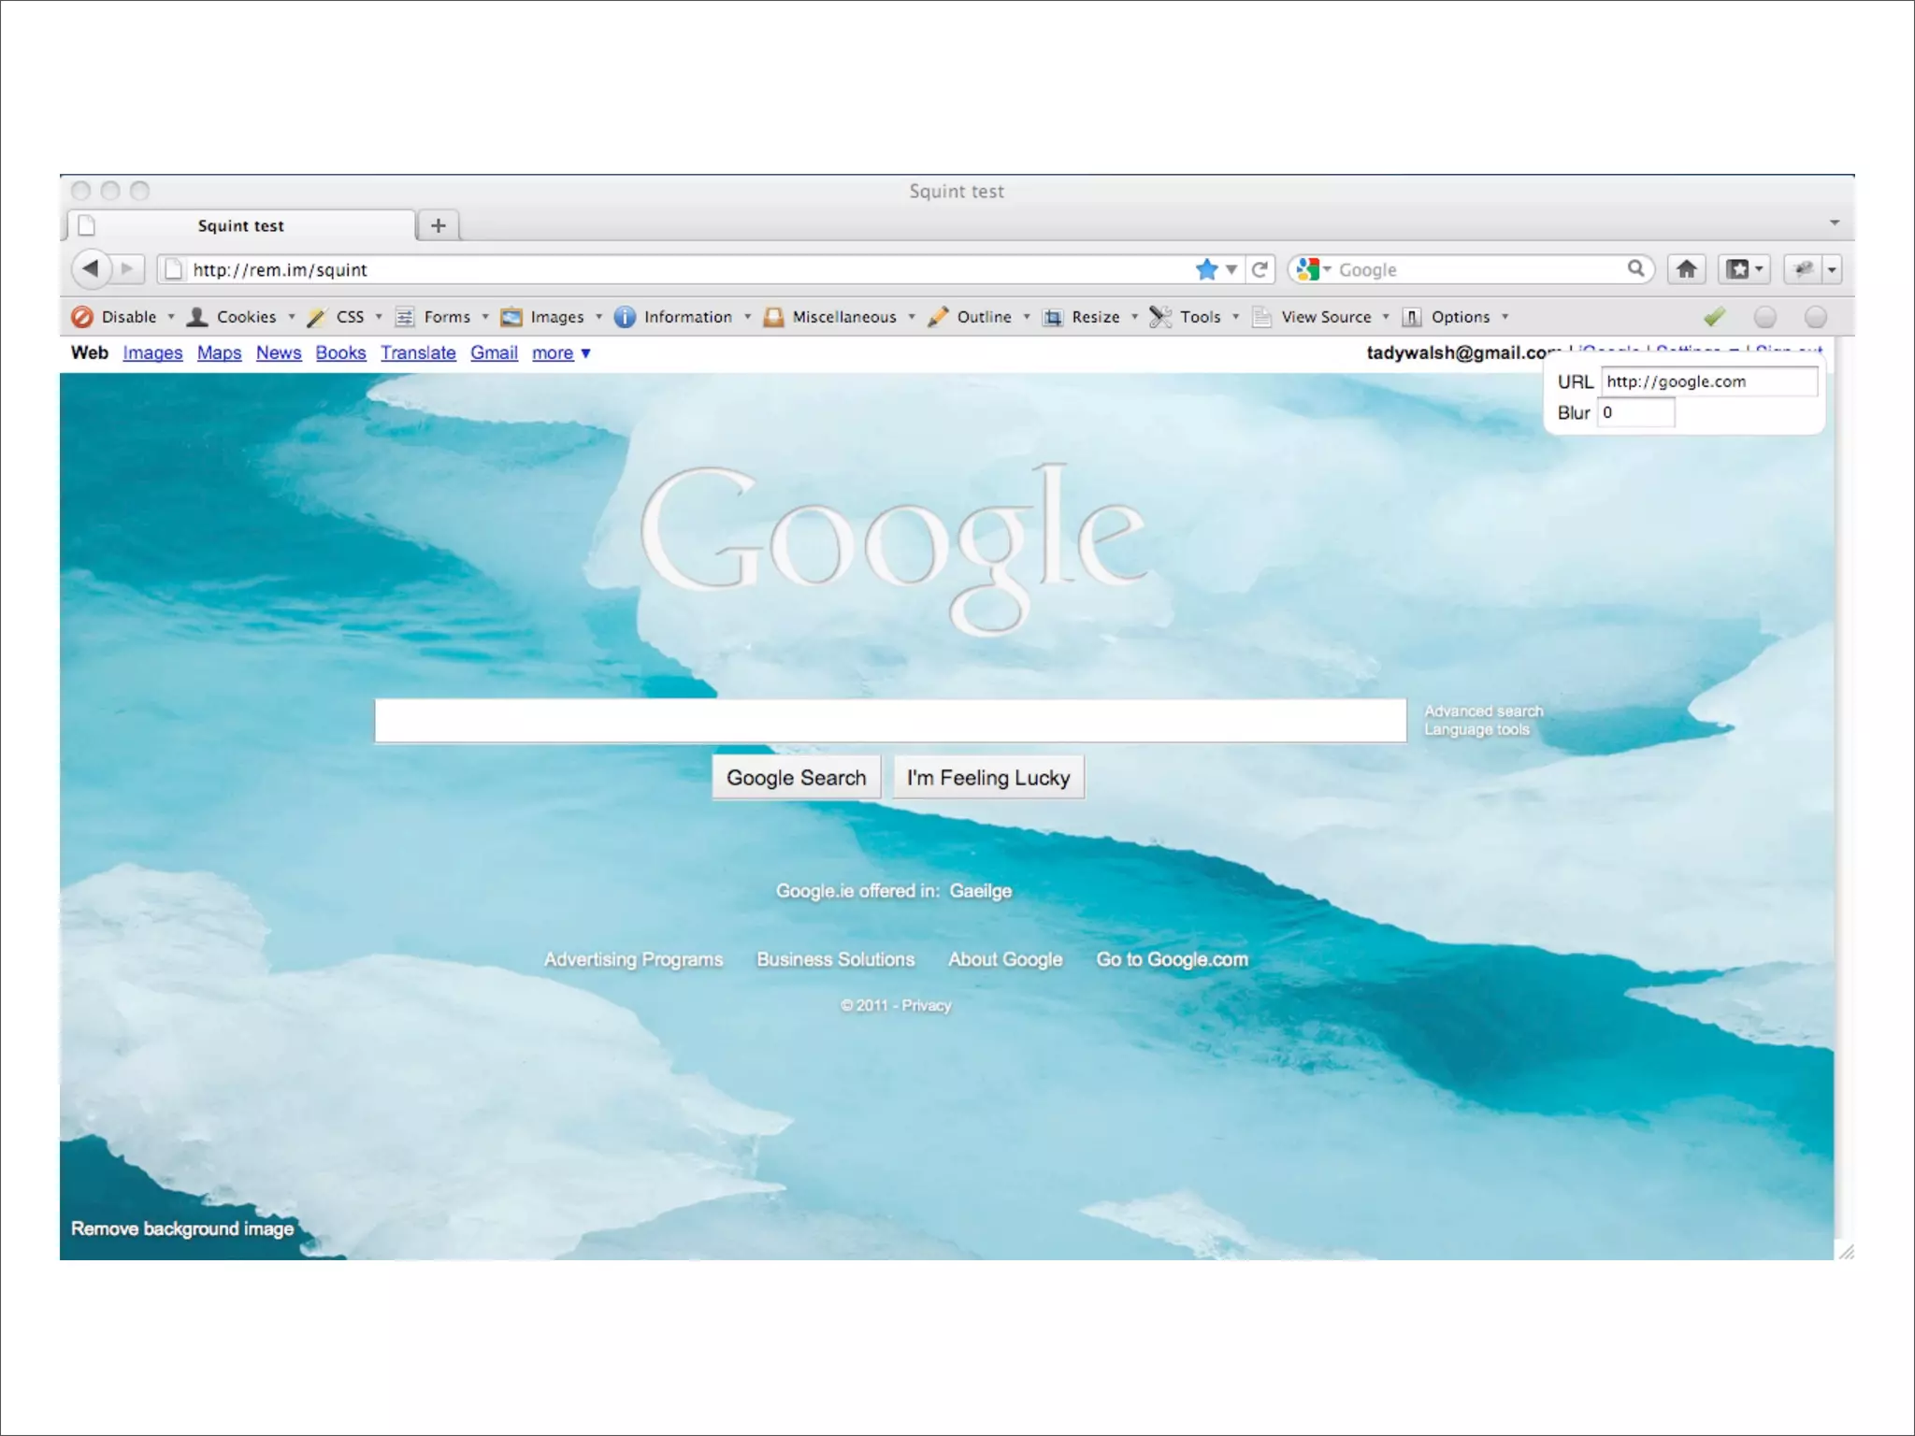This screenshot has height=1436, width=1915.
Task: Click Remove background image link
Action: click(x=182, y=1228)
